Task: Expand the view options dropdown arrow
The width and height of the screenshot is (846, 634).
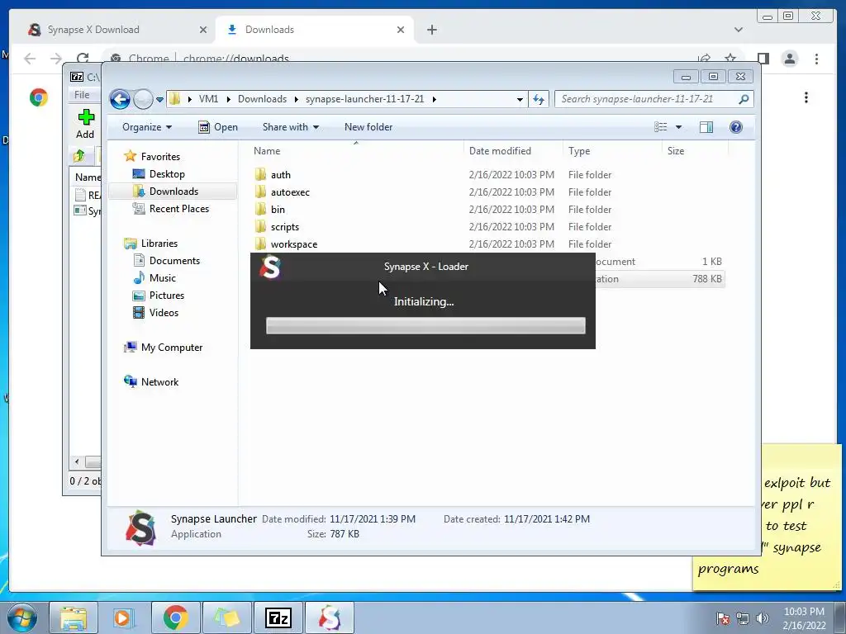Action: click(679, 127)
